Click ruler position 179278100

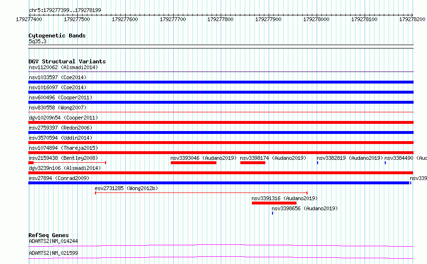364,19
